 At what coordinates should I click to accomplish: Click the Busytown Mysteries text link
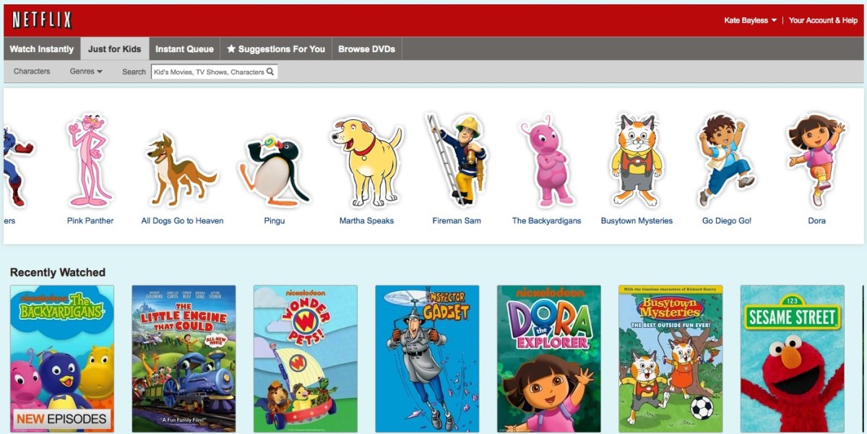637,221
